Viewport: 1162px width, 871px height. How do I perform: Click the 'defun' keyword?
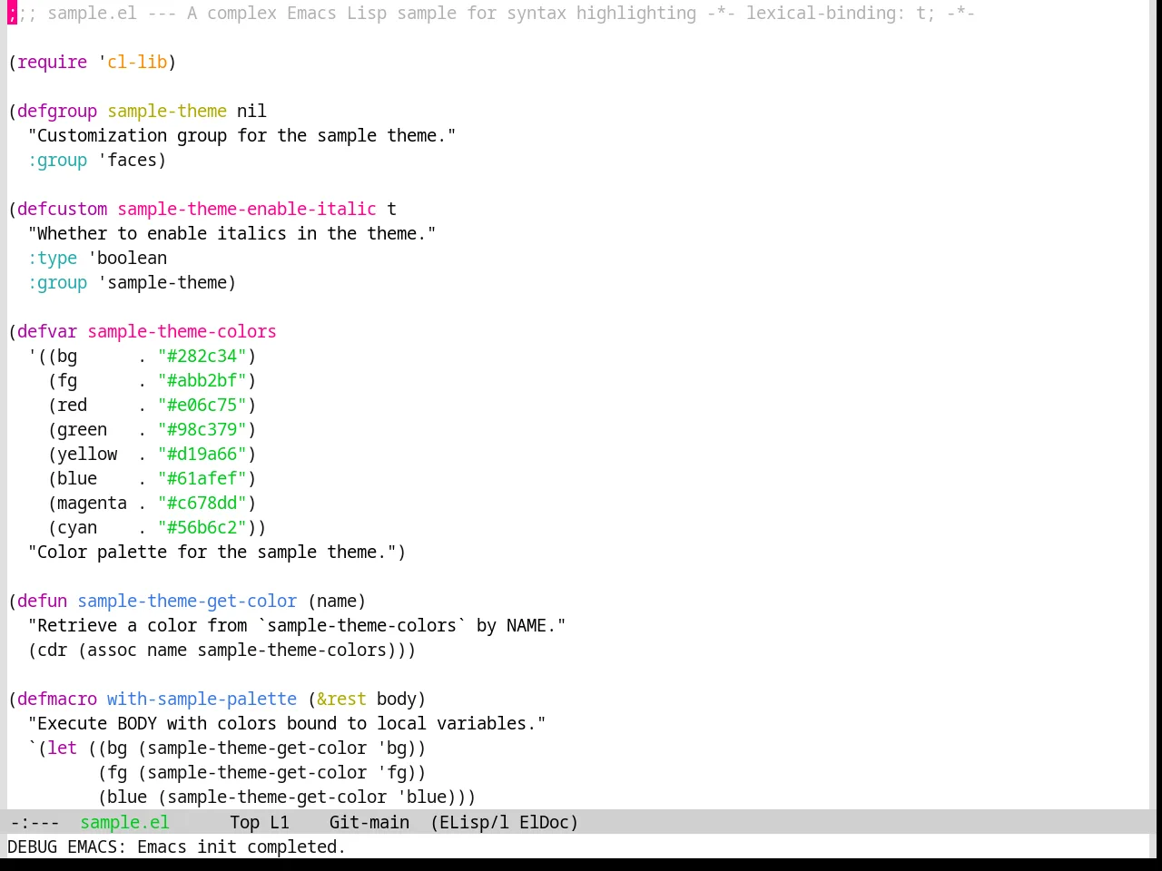42,601
